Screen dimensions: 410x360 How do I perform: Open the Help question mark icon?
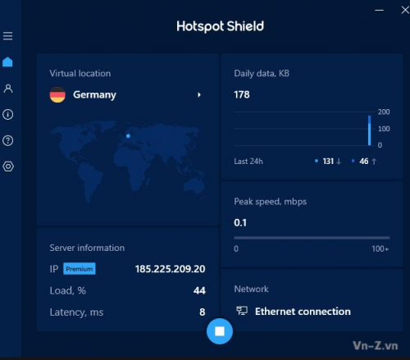[x=7, y=140]
